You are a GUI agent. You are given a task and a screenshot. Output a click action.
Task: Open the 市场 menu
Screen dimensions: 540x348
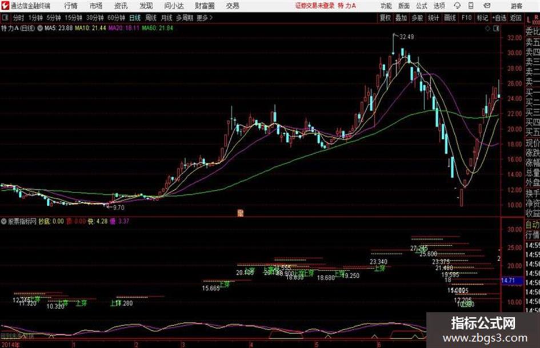96,6
